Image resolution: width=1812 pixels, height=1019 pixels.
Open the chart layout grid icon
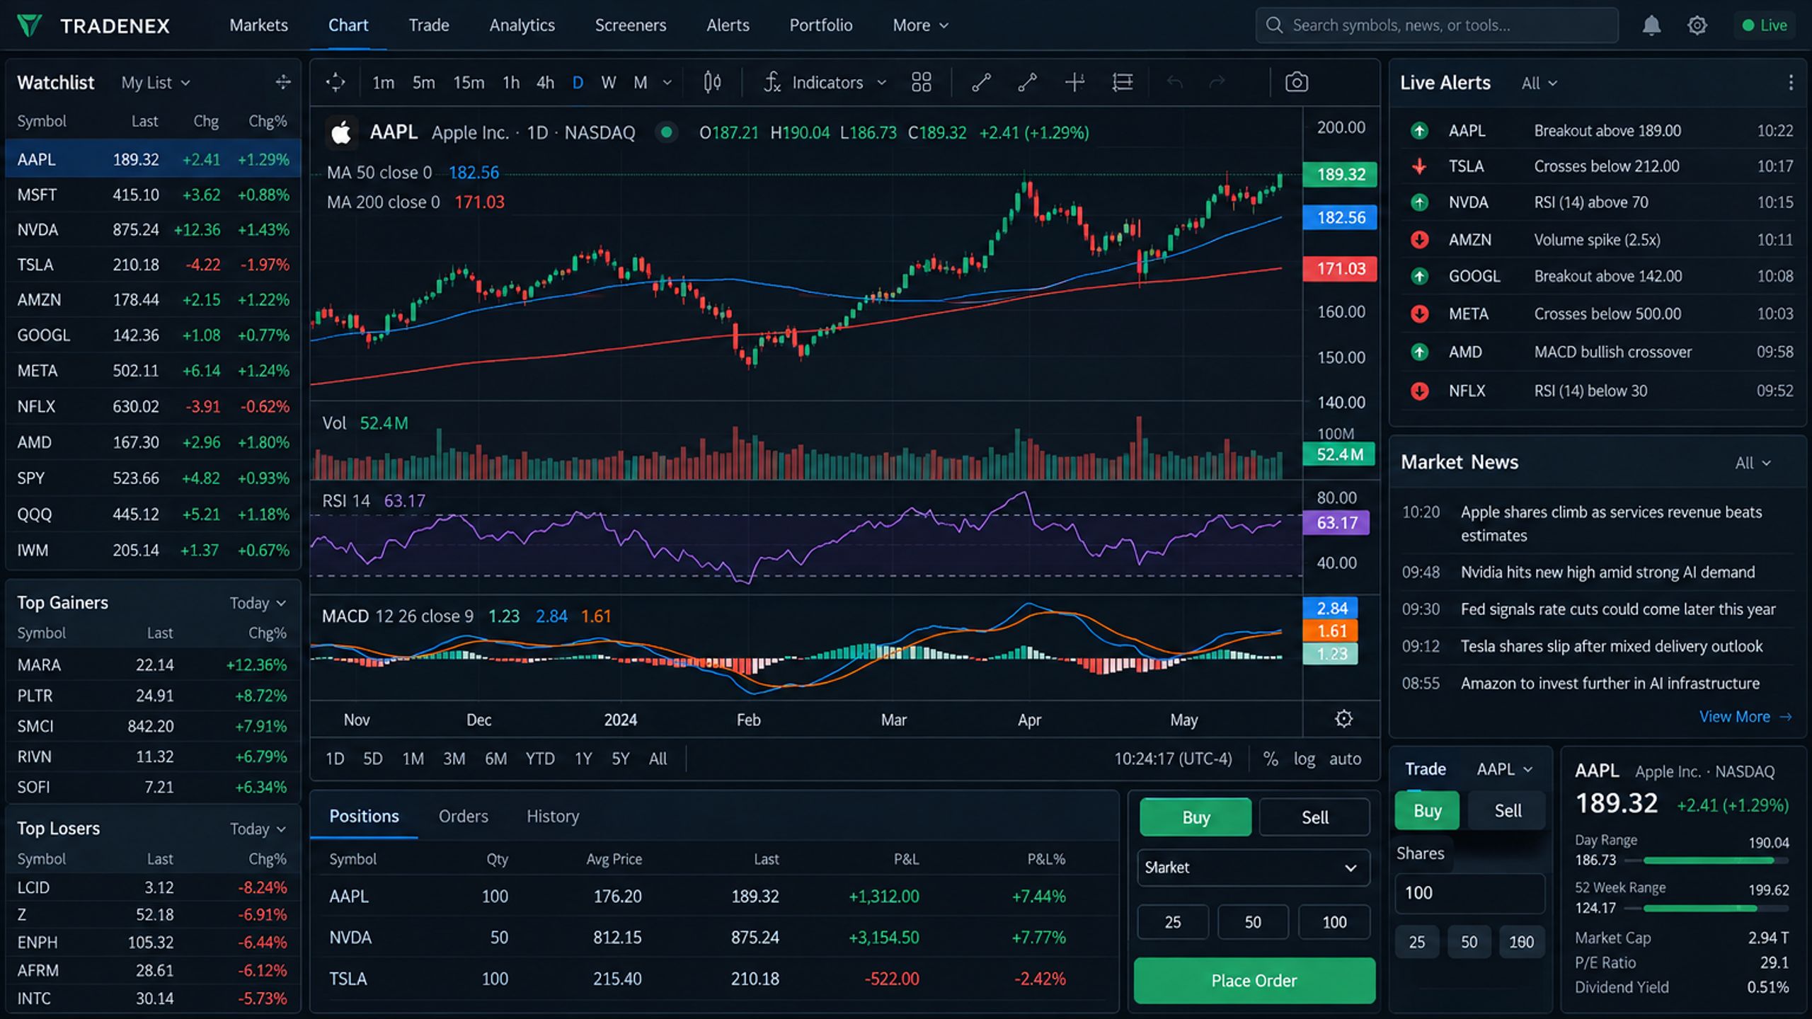pyautogui.click(x=921, y=82)
